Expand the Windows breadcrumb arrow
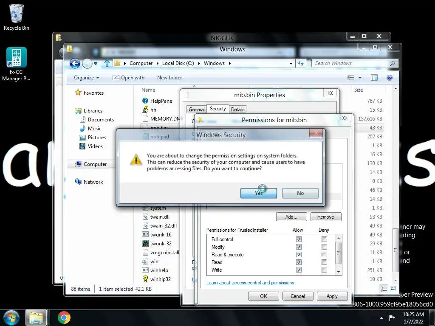The width and height of the screenshot is (435, 326). pyautogui.click(x=230, y=64)
